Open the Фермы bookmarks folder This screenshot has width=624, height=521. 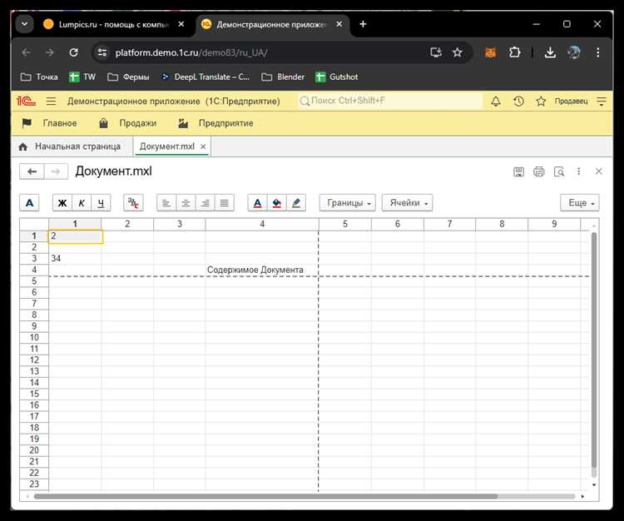[x=128, y=77]
